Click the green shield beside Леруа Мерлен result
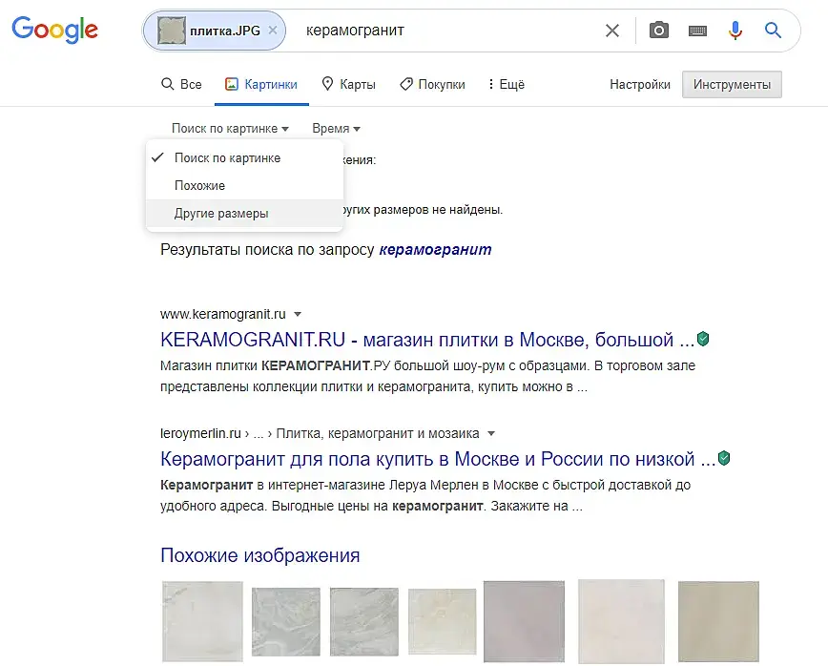The height and width of the screenshot is (666, 828). 724,458
